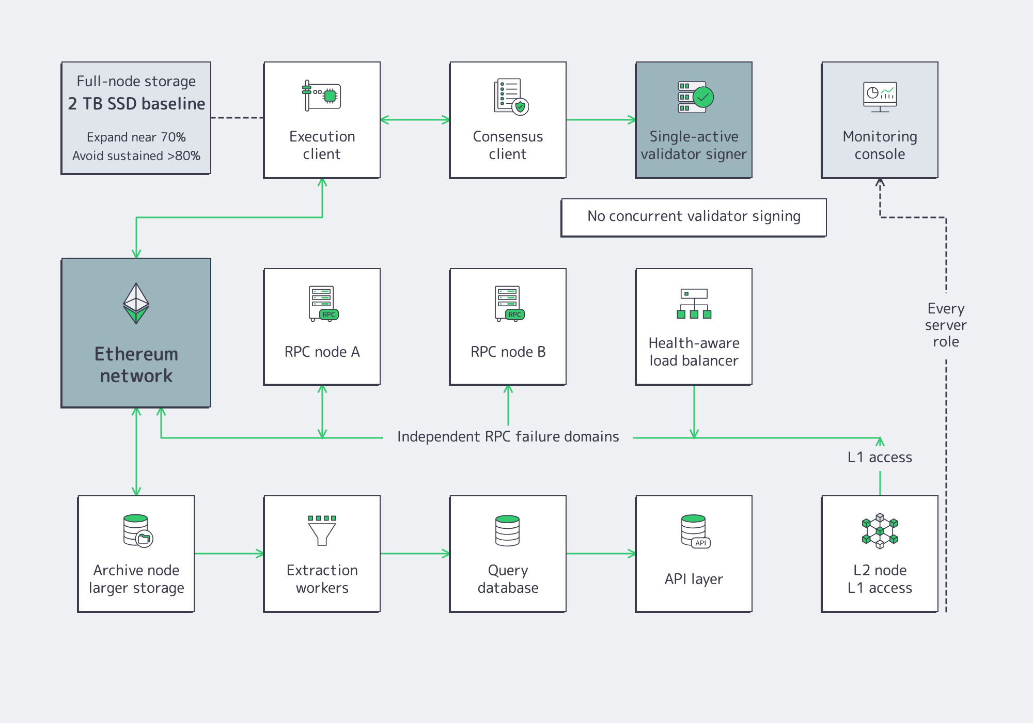
Task: Click the RPC node B server icon
Action: click(510, 303)
